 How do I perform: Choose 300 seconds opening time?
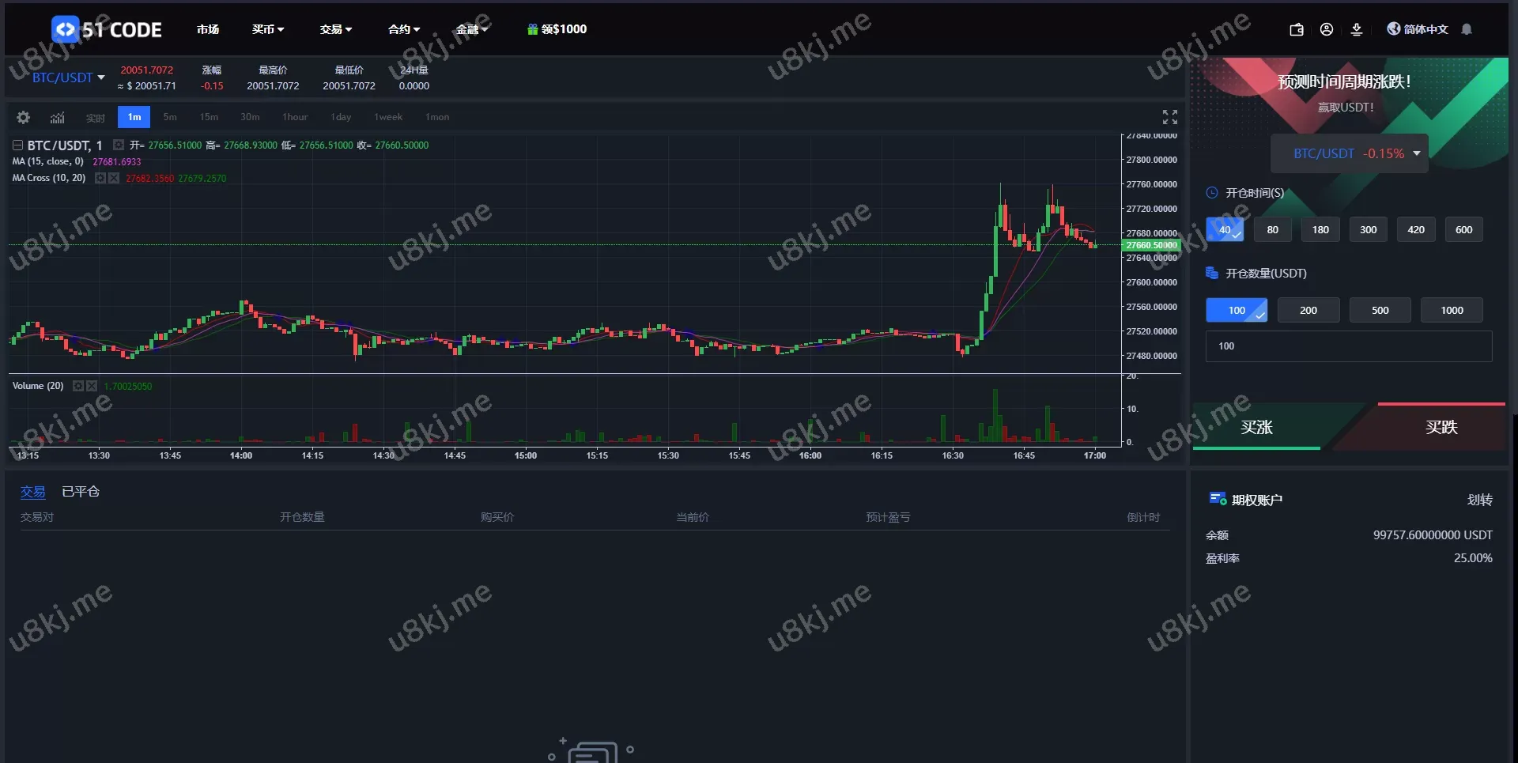pyautogui.click(x=1368, y=230)
